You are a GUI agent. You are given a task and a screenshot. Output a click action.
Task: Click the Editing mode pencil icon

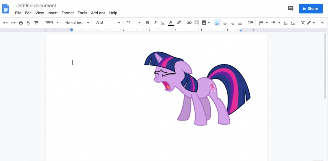click(x=309, y=23)
